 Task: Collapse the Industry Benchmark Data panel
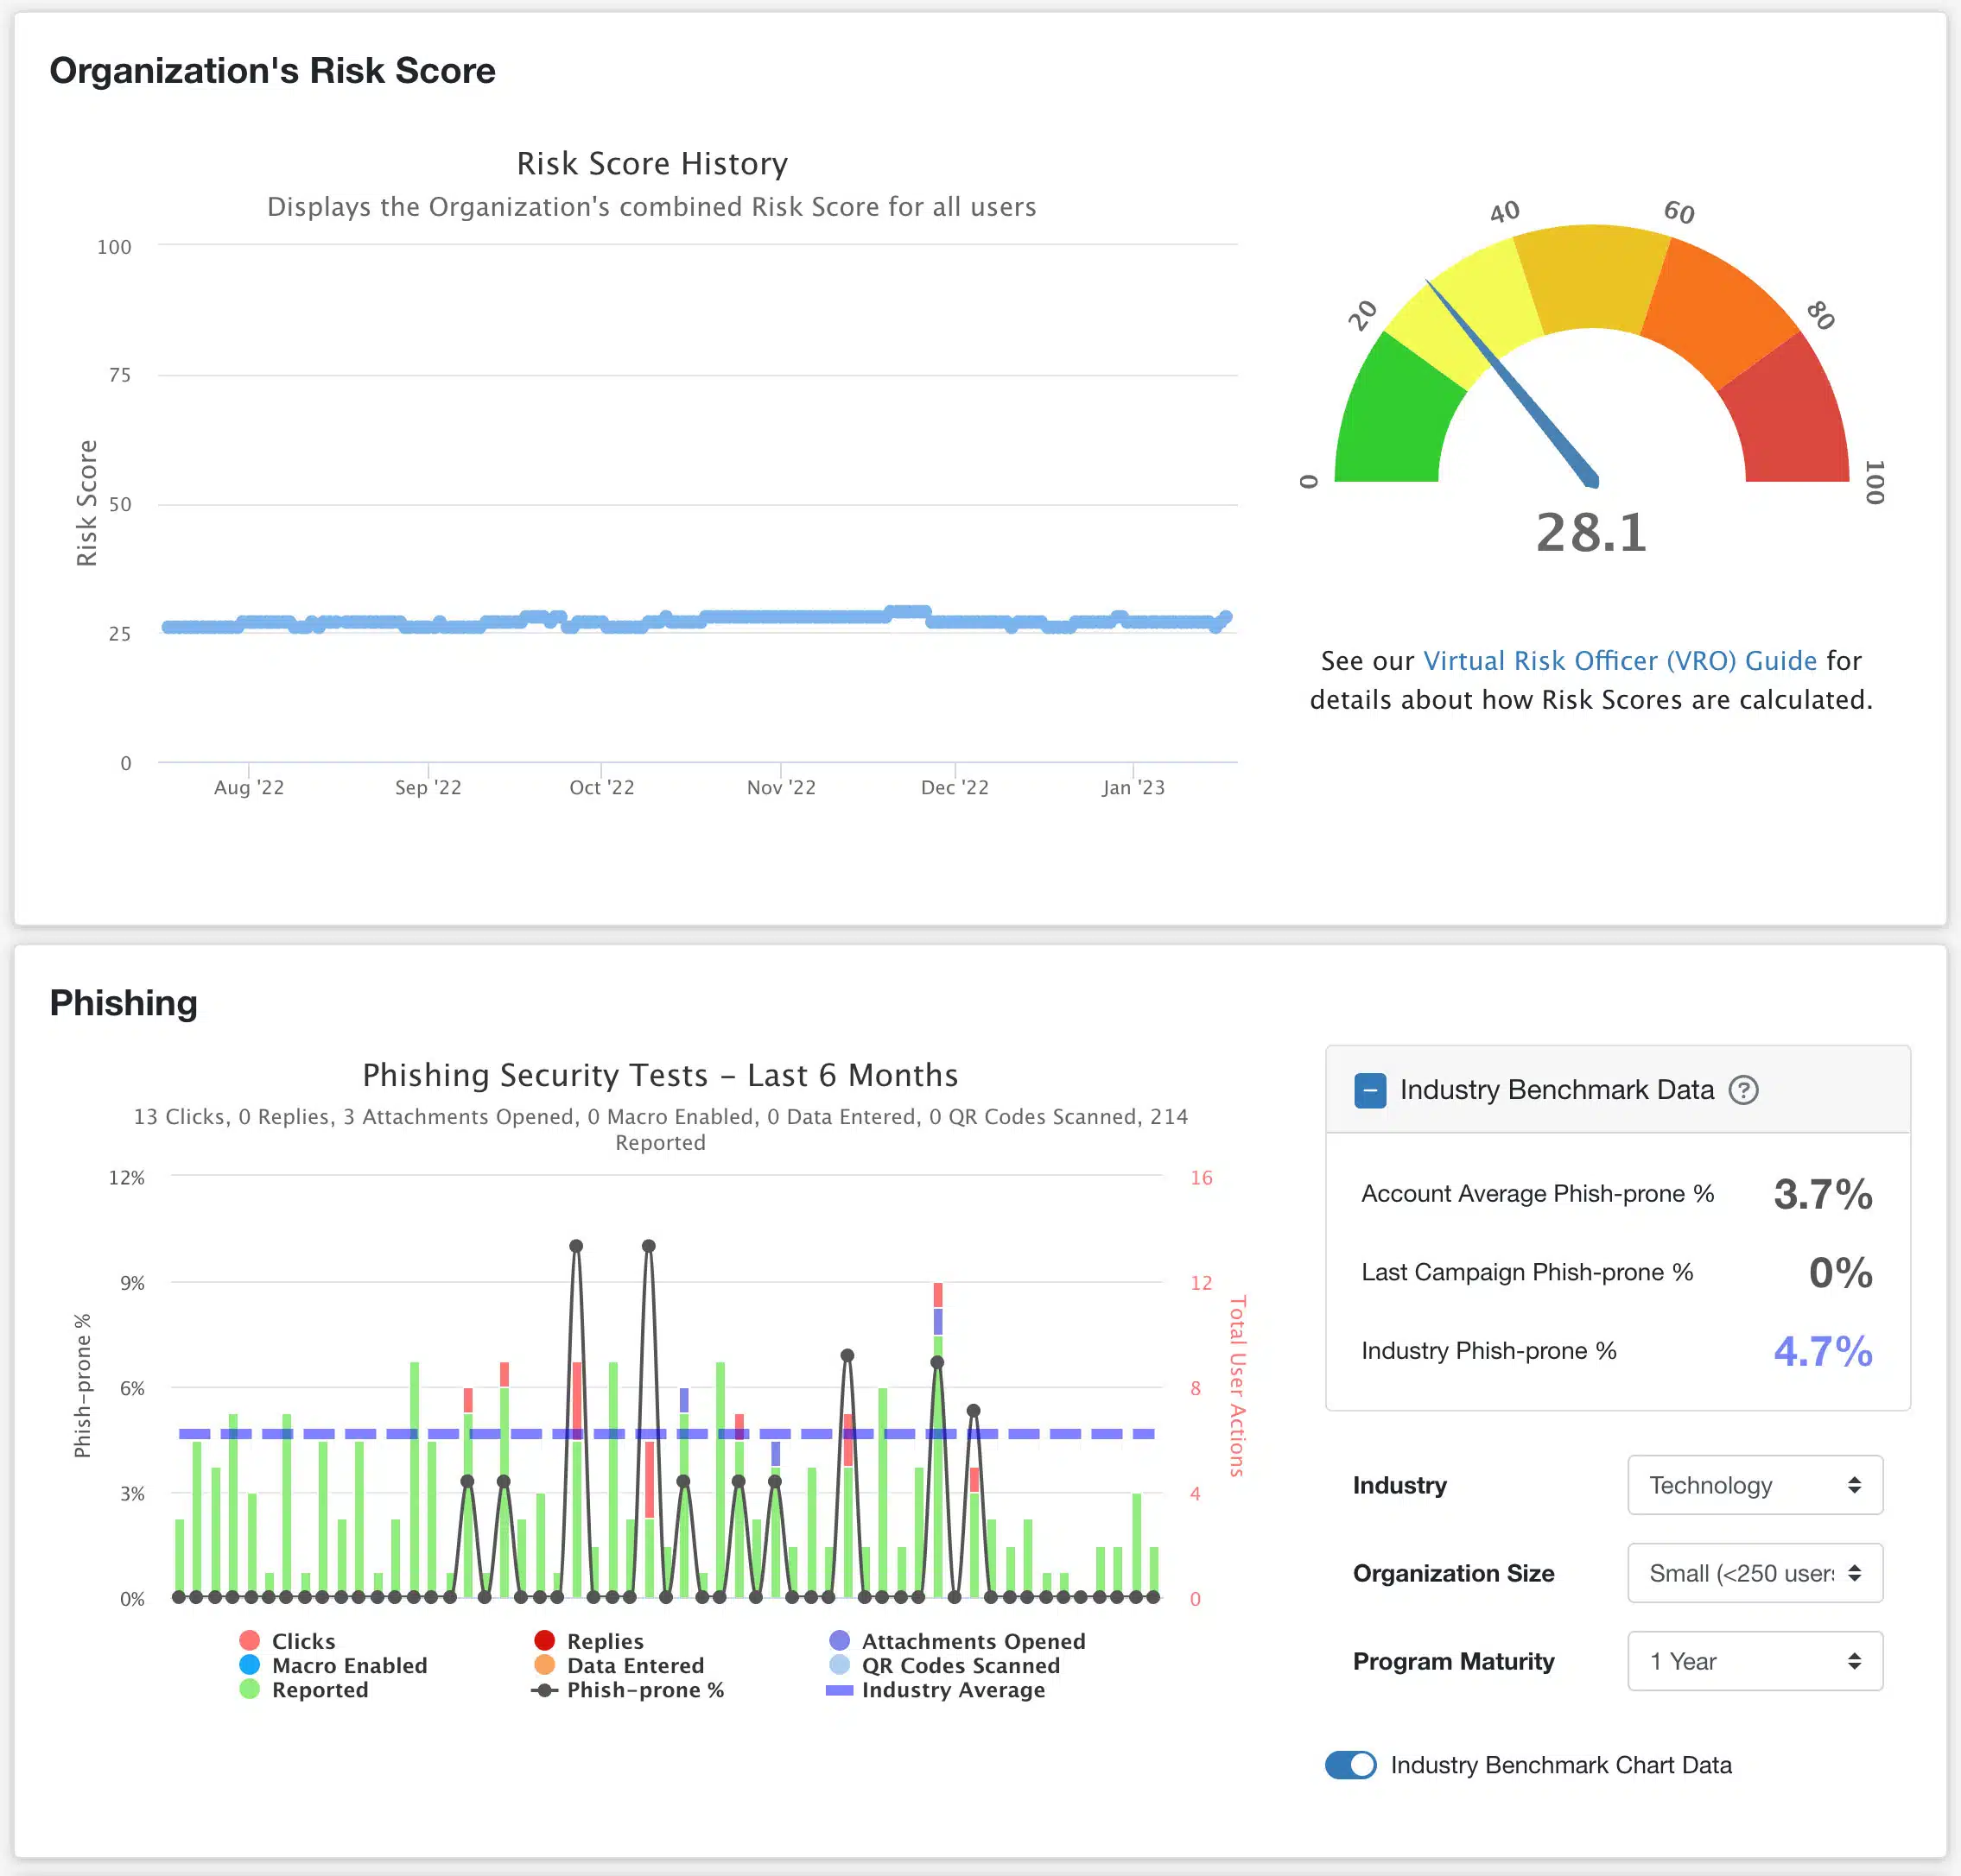[x=1370, y=1090]
